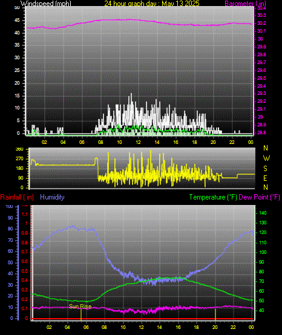The image size is (282, 335).
Task: Click the 120 temperature axis value
Action: tap(263, 232)
